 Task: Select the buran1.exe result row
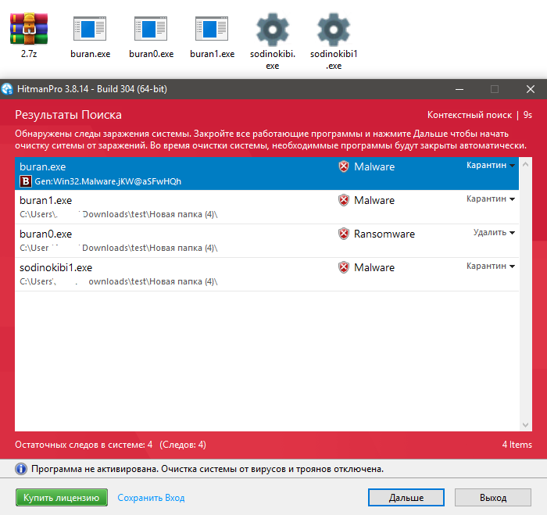click(266, 207)
